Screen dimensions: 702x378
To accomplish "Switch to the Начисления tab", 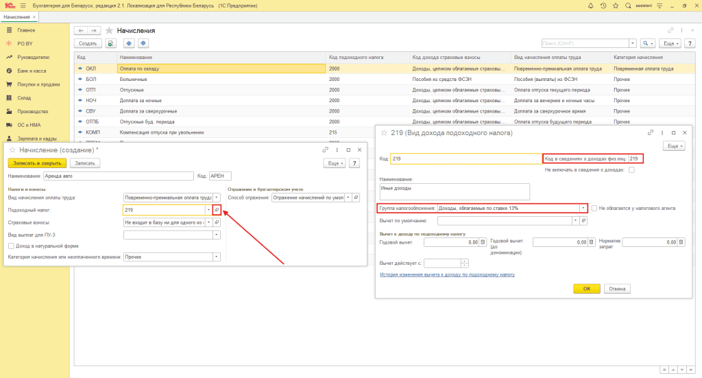I will click(x=16, y=17).
